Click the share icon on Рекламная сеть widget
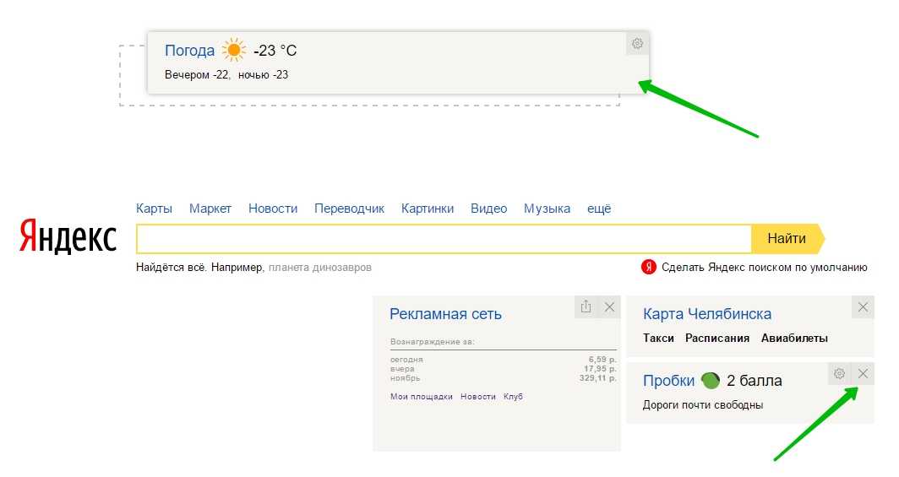 point(586,307)
